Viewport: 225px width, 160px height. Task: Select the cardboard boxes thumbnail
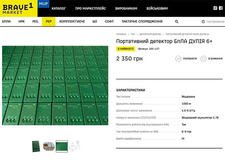[49, 146]
